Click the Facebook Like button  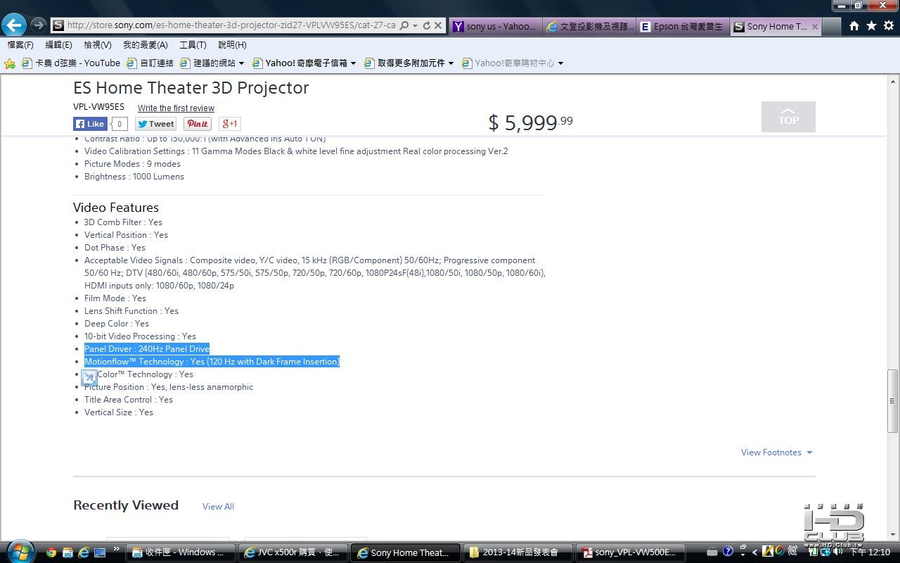tap(90, 124)
